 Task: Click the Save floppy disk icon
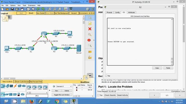12,9
